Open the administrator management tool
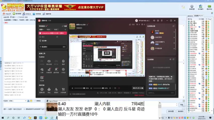Viewport: 214px width, 120px height. pyautogui.click(x=56, y=90)
